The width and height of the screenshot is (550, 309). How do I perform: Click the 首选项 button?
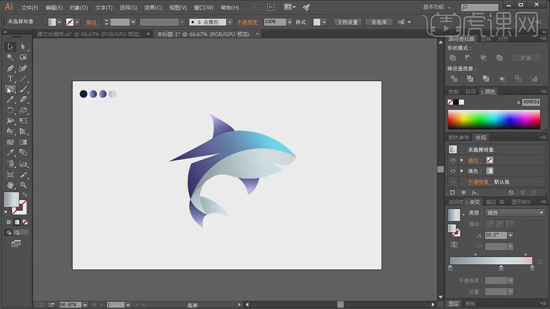pos(379,22)
